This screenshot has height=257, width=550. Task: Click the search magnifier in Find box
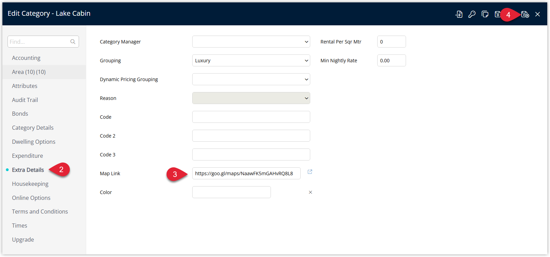[73, 42]
